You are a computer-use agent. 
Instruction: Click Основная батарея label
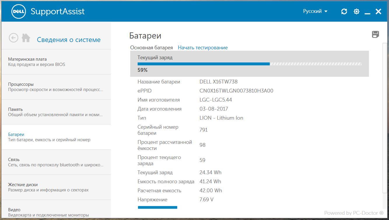tap(151, 48)
